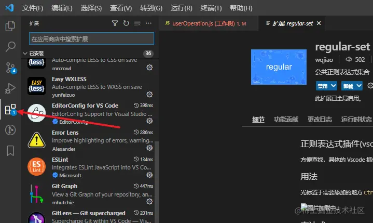This screenshot has width=373, height=223.
Task: Open manage gear for ESLint
Action: (x=149, y=175)
